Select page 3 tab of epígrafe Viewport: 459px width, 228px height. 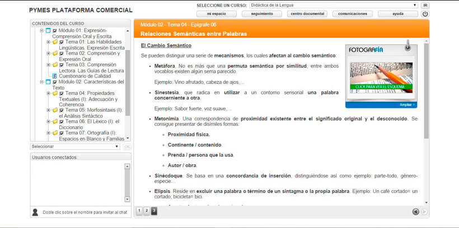pos(154,211)
